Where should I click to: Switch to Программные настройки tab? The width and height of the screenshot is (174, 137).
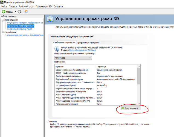coord(88,43)
